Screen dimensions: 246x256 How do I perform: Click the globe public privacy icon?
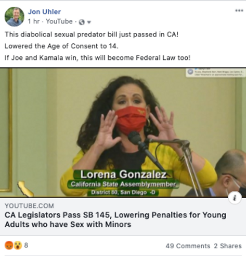[x=82, y=22]
